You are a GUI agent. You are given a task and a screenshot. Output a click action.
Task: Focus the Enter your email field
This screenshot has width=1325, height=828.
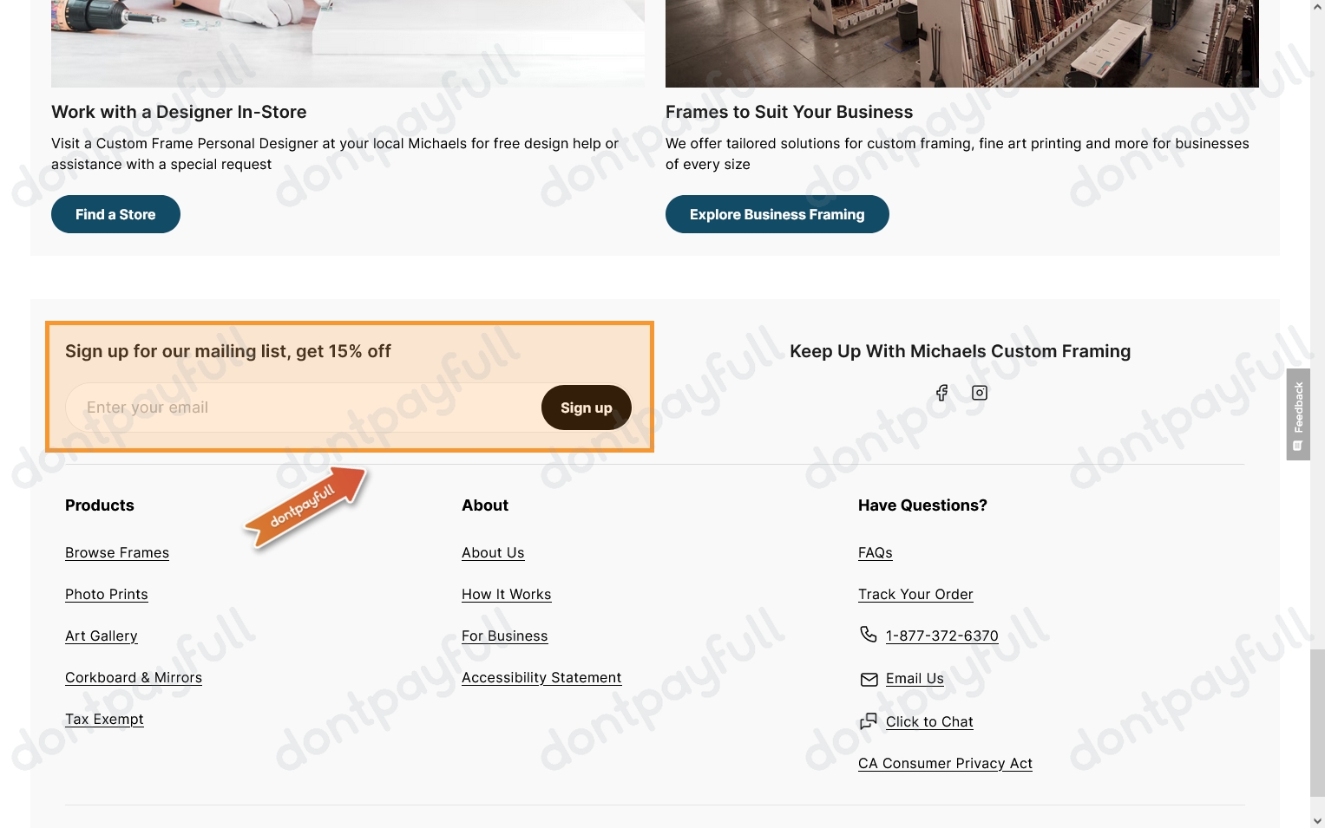304,407
